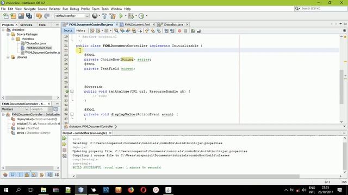This screenshot has height=195, width=348.
Task: Select the Source view button
Action: tap(68, 30)
